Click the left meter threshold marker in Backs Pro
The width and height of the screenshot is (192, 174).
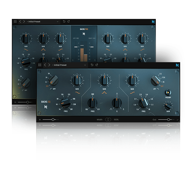[76, 47]
